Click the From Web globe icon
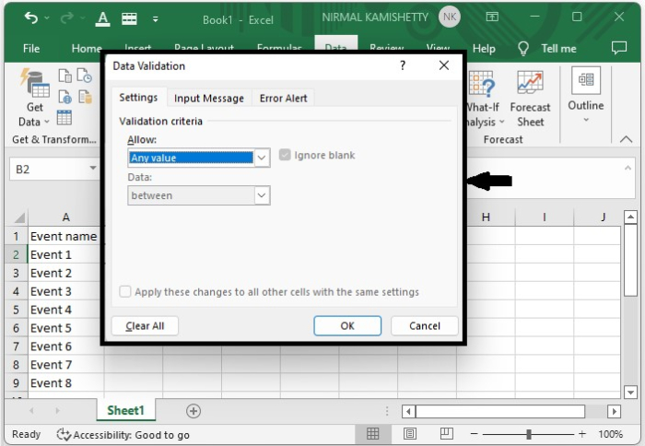The height and width of the screenshot is (446, 645). pos(65,97)
